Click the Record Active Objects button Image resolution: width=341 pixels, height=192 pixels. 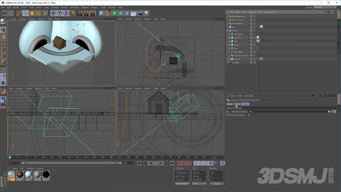pos(179,163)
